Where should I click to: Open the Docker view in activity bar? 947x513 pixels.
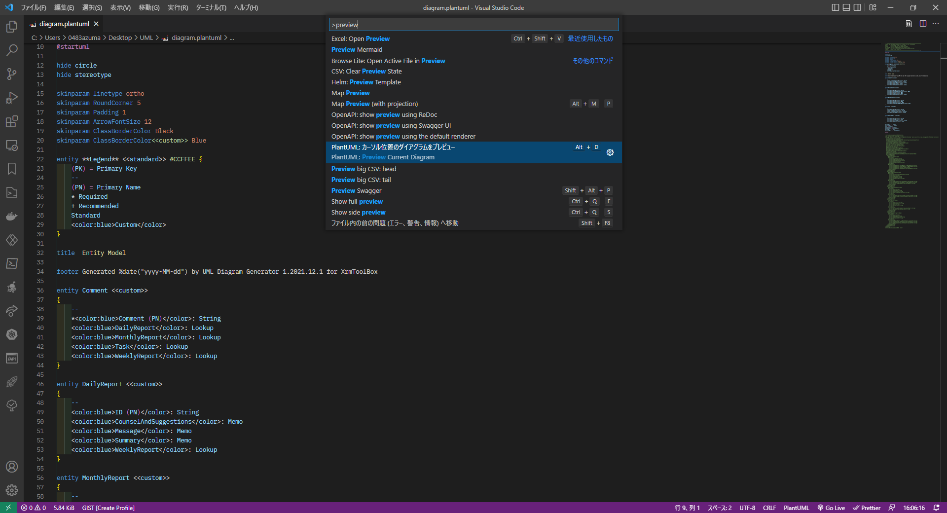[12, 216]
